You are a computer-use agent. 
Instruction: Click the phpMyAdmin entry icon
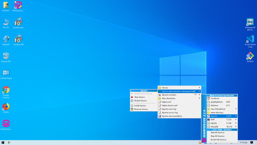[x=208, y=102]
